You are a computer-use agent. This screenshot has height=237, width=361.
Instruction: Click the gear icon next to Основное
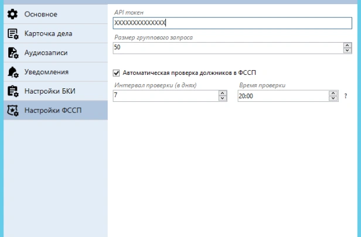tap(12, 13)
